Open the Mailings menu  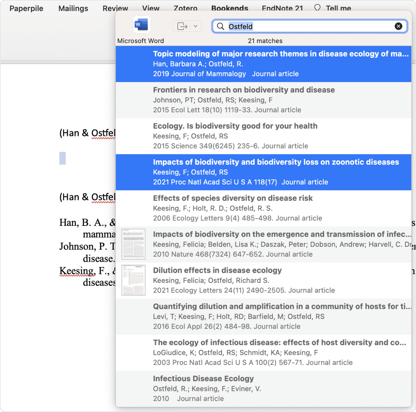pyautogui.click(x=73, y=8)
